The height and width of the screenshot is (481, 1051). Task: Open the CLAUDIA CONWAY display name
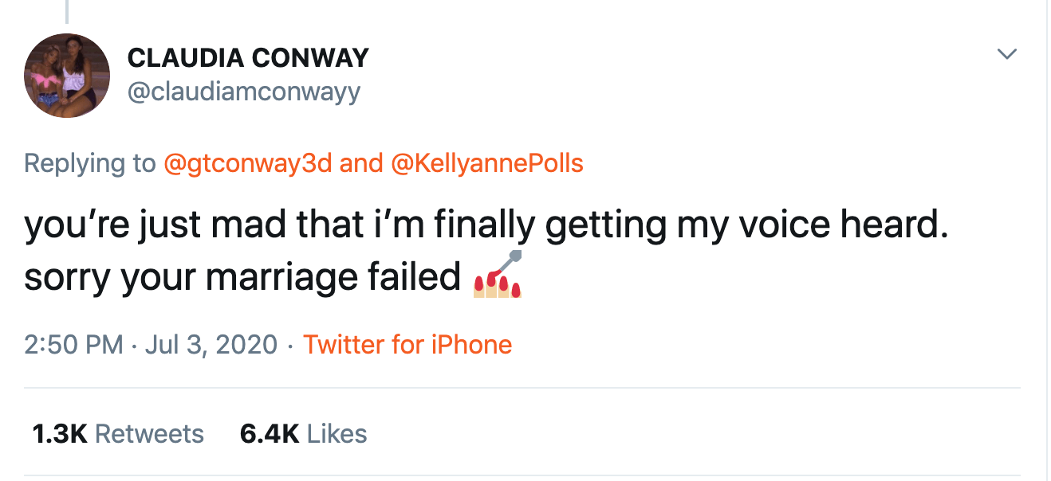pyautogui.click(x=248, y=58)
